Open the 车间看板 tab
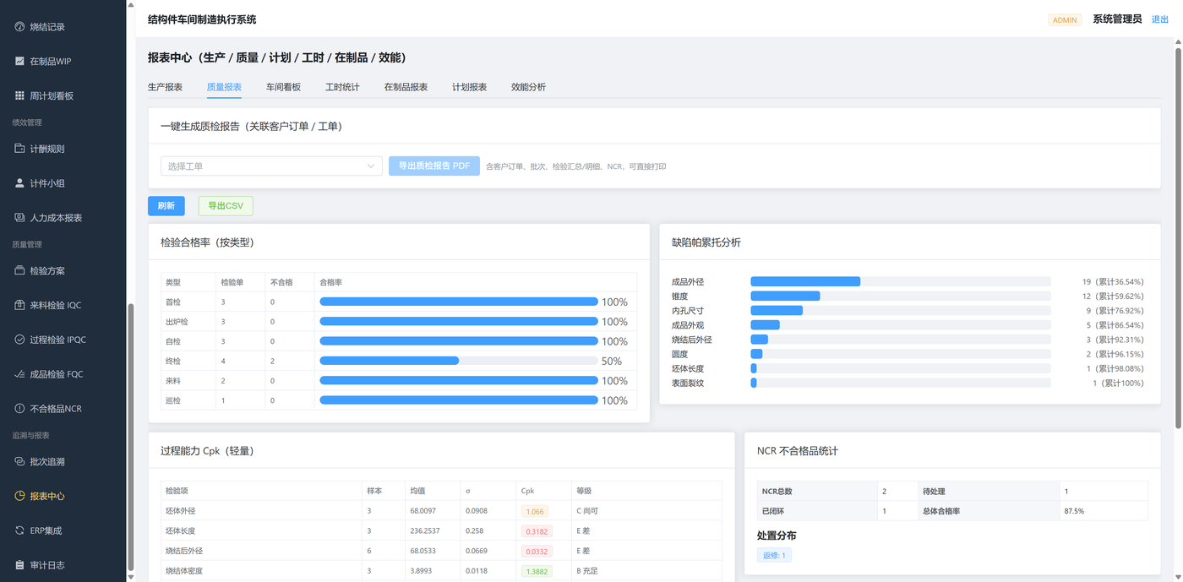 coord(283,87)
